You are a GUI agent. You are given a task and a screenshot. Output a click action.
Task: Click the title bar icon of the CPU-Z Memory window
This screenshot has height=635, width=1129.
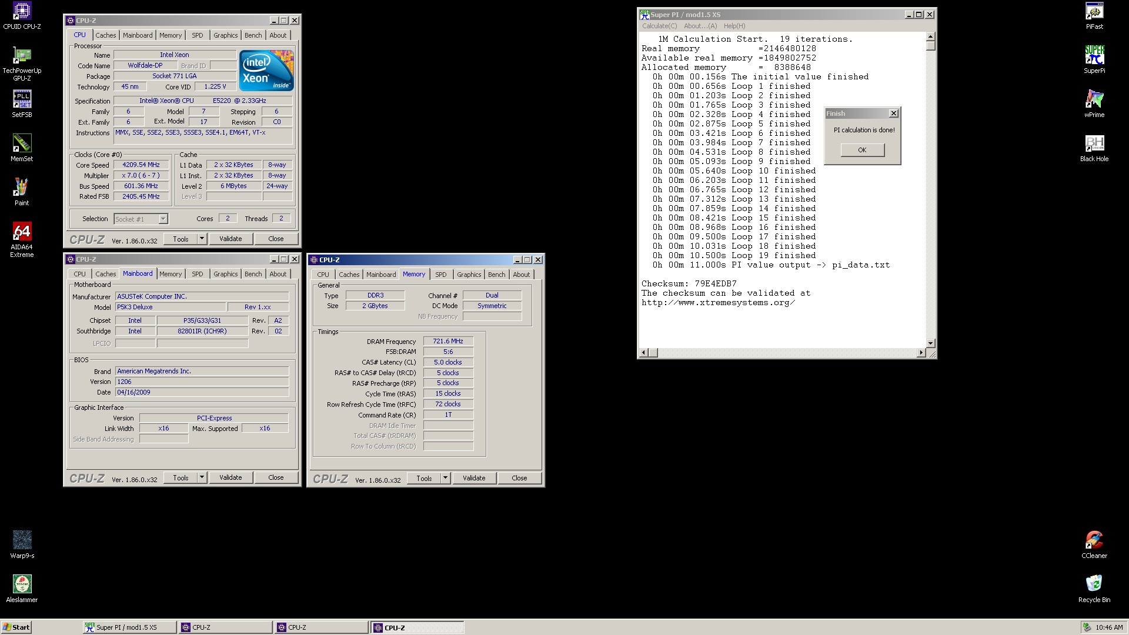coord(314,260)
